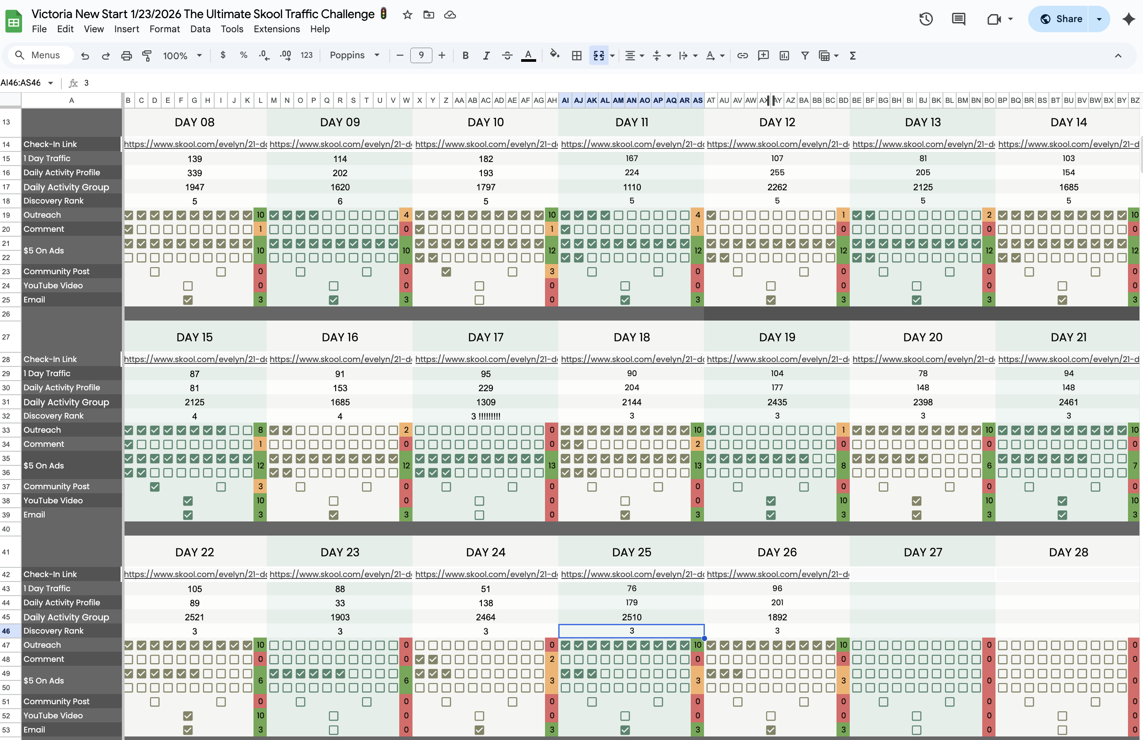1143x740 pixels.
Task: Click the Share button
Action: tap(1060, 19)
